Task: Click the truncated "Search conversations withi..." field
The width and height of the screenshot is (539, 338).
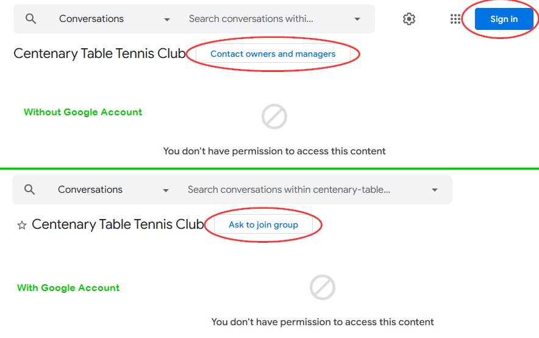Action: pos(251,19)
